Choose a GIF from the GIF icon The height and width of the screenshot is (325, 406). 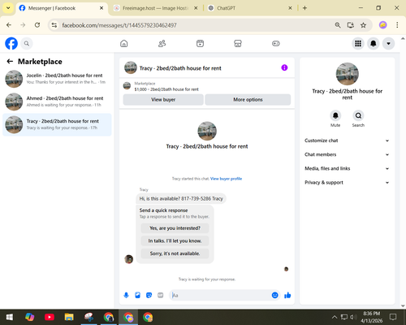pyautogui.click(x=161, y=295)
